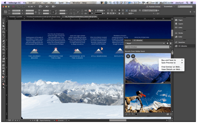Switch to the Swatches panel tab

click(x=128, y=40)
